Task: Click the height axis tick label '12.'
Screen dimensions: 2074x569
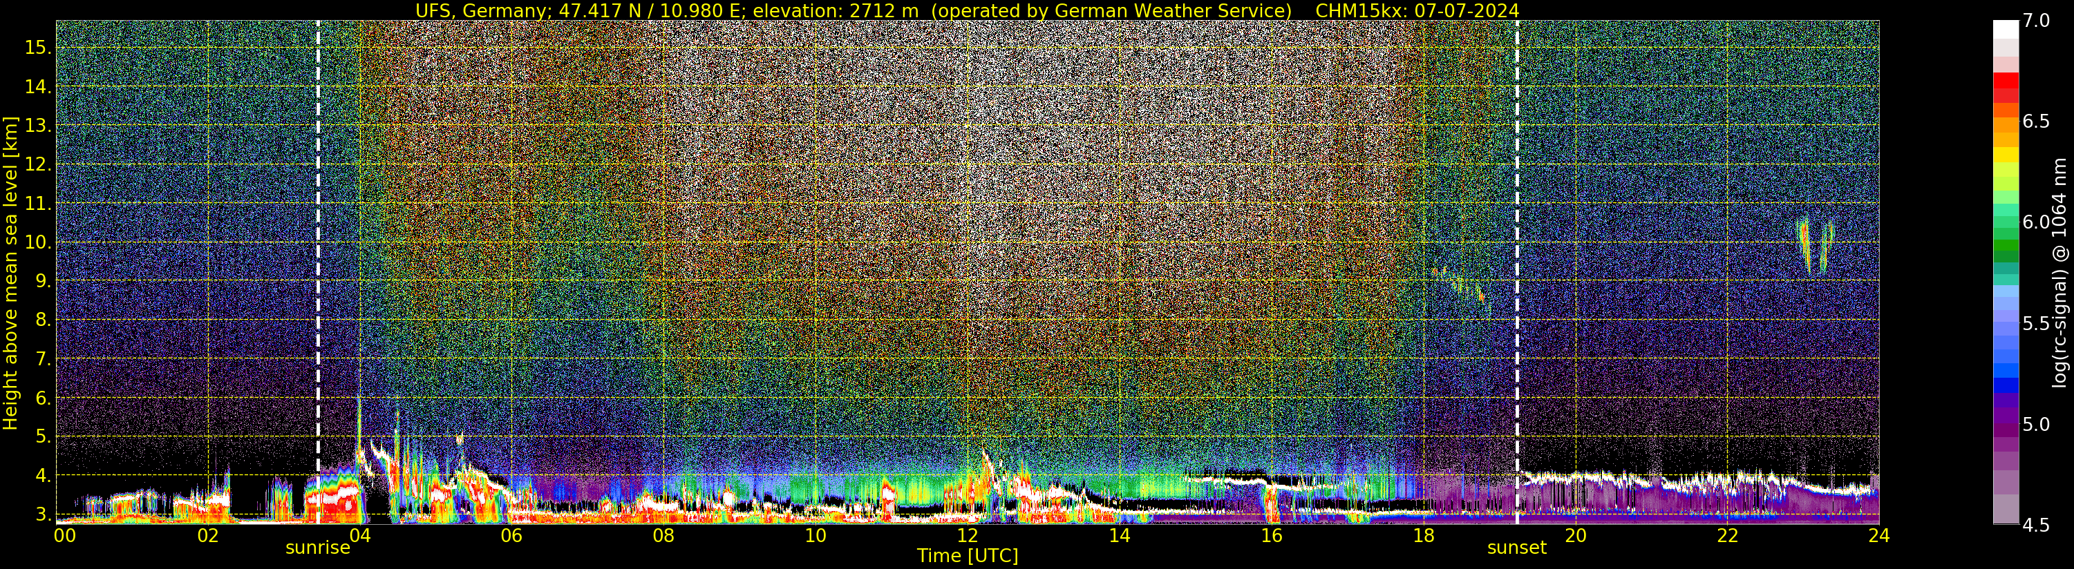Action: 38,164
